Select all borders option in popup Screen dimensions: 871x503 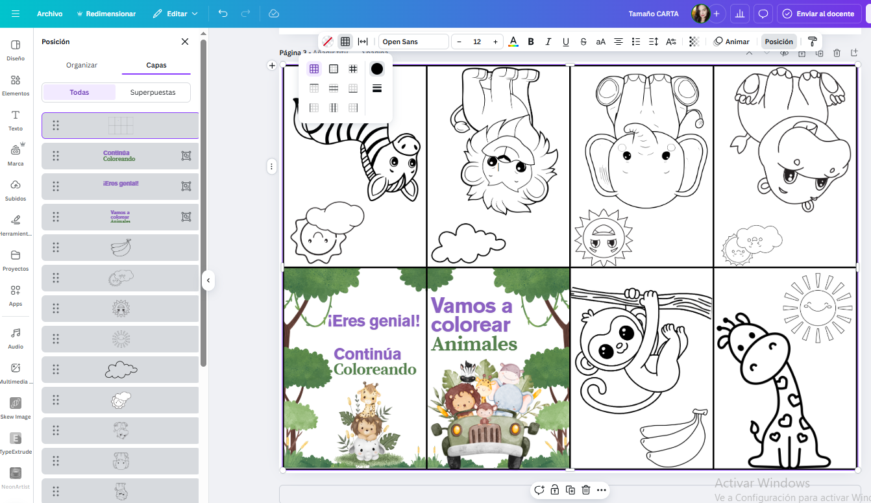tap(314, 69)
